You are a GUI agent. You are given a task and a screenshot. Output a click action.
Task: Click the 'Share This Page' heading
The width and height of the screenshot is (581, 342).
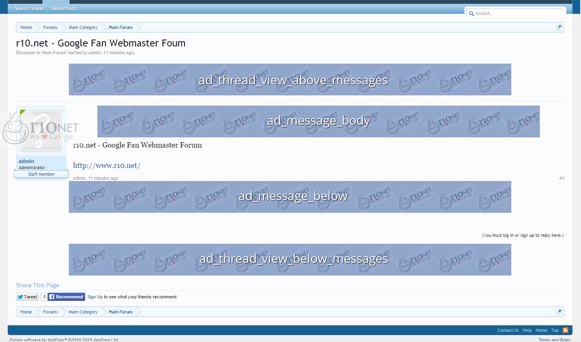[37, 285]
